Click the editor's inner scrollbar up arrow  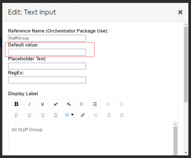point(175,124)
